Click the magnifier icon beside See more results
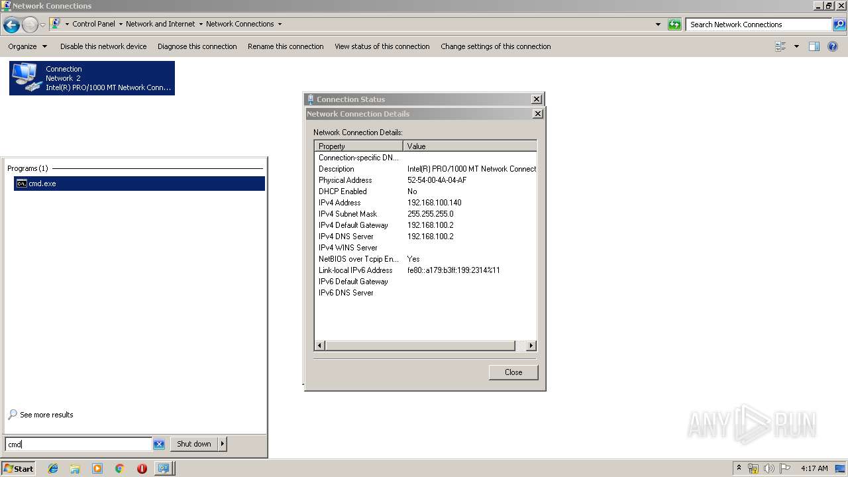 (13, 415)
